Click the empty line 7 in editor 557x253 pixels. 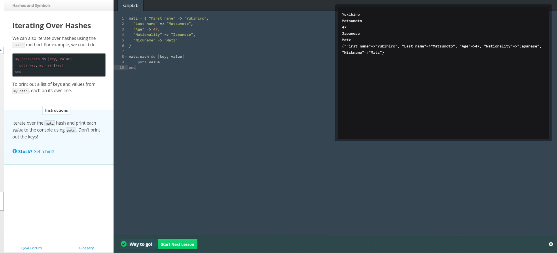pos(173,51)
